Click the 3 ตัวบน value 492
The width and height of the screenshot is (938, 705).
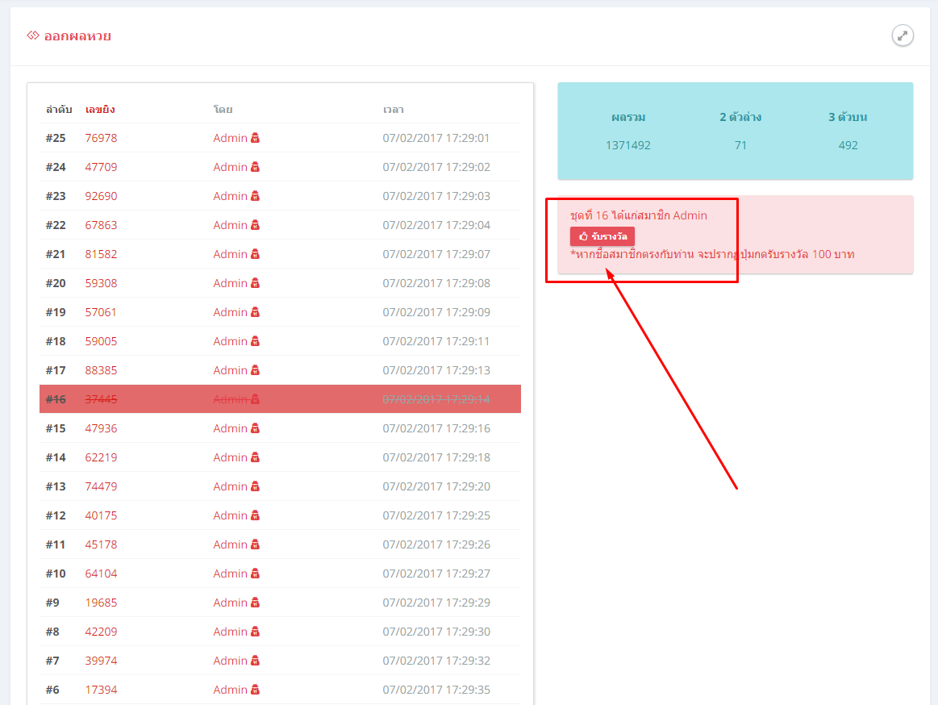848,145
